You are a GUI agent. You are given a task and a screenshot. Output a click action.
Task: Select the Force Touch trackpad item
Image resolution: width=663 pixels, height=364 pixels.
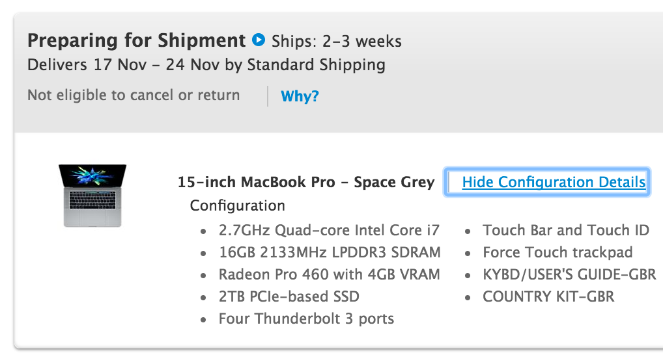(x=557, y=252)
